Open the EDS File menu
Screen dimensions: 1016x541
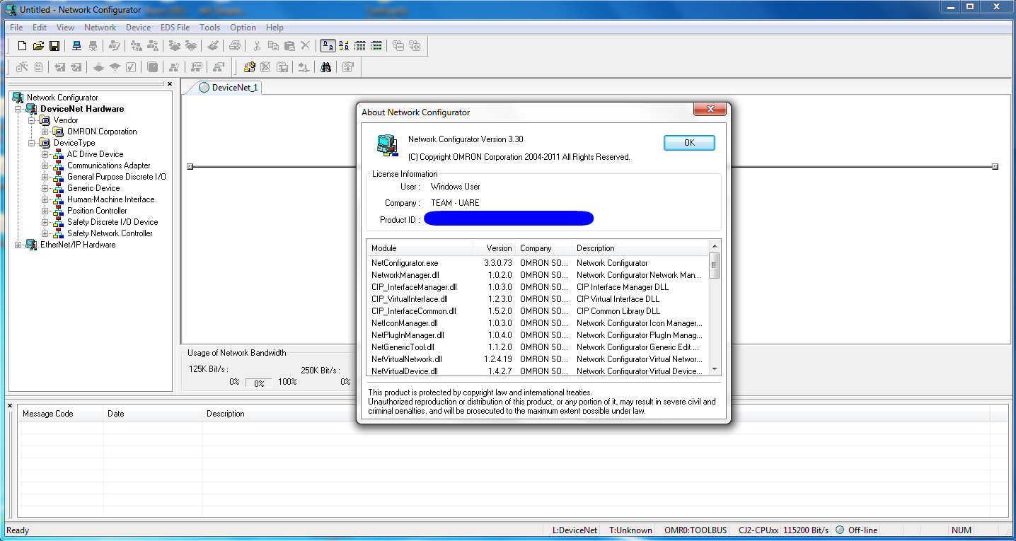click(175, 28)
